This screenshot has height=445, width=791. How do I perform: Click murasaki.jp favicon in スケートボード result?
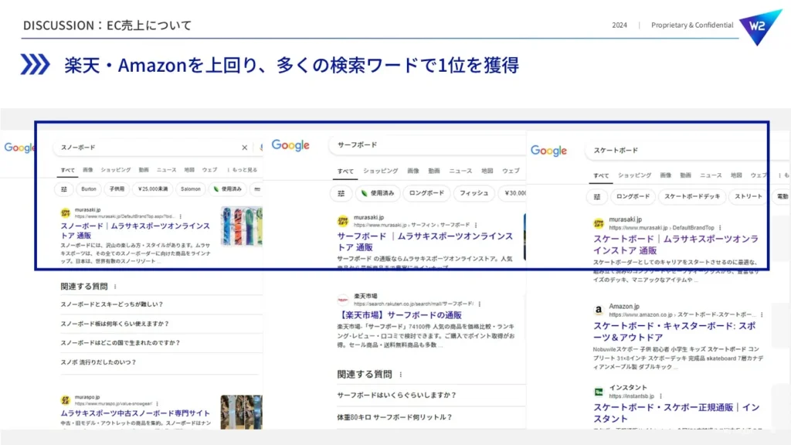599,223
